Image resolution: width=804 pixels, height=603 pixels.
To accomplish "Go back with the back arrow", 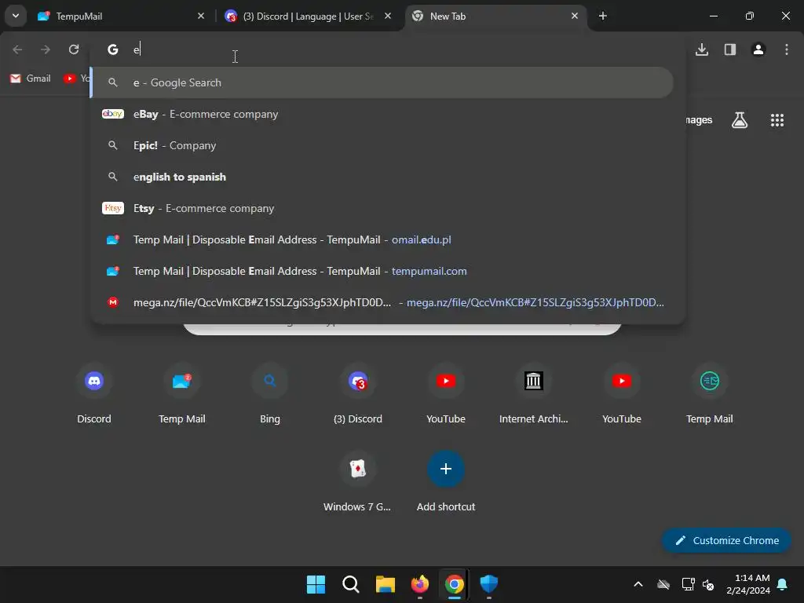I will point(17,49).
